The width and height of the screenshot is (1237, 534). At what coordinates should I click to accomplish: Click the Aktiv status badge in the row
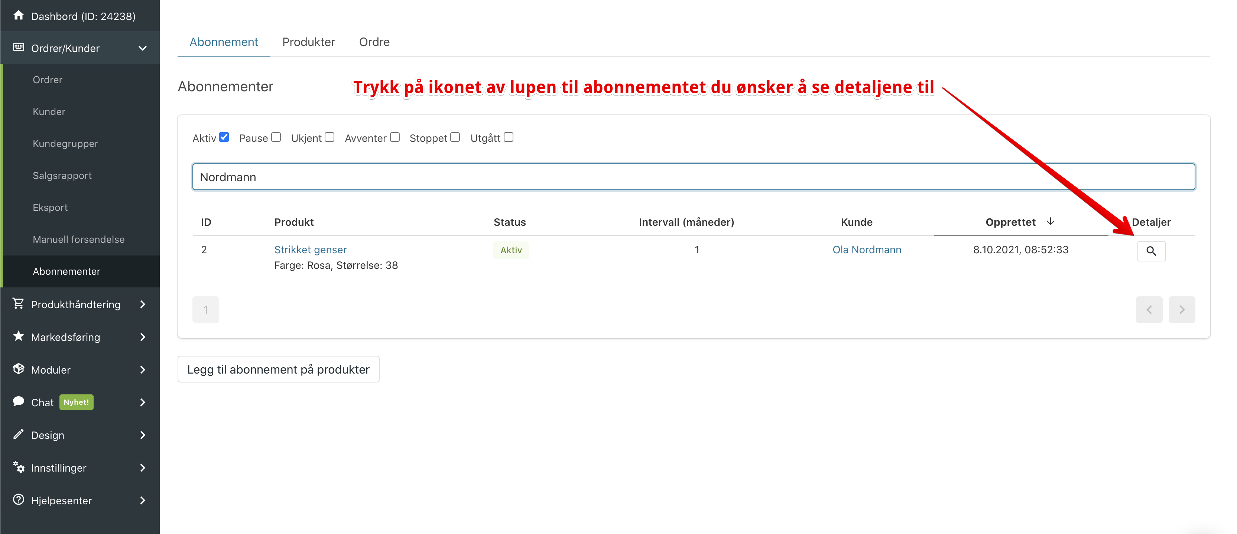(x=511, y=250)
